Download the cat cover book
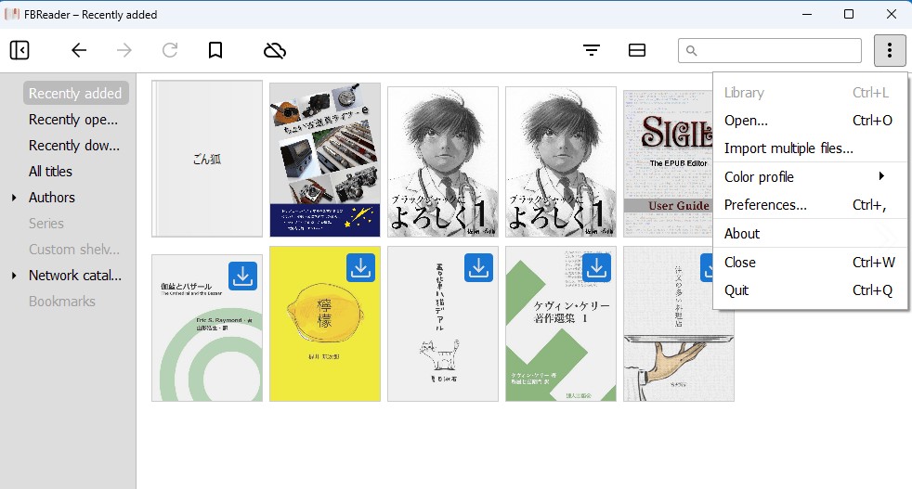This screenshot has height=489, width=912. (x=478, y=267)
